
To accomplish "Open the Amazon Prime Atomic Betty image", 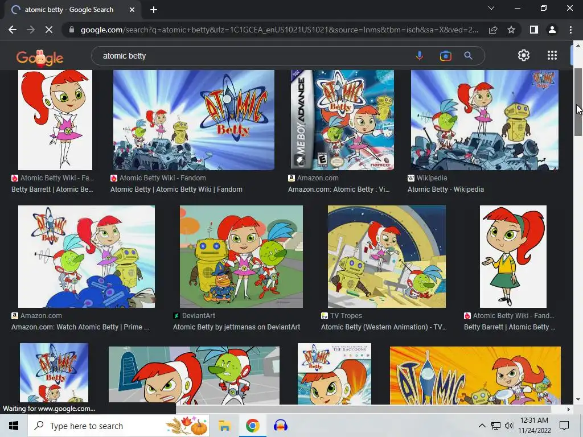I will (x=87, y=257).
